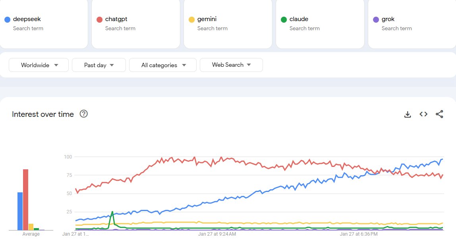Select the gemini search term card
This screenshot has height=246, width=456.
228,24
